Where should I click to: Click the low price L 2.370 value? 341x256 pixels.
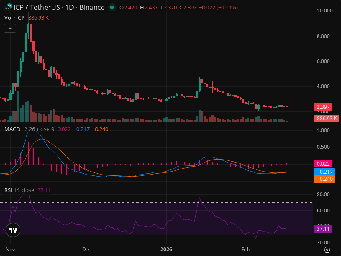(x=168, y=7)
